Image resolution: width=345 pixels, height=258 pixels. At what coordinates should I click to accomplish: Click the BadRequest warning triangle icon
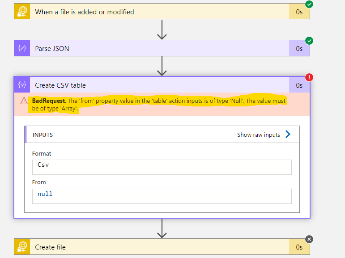click(x=24, y=101)
